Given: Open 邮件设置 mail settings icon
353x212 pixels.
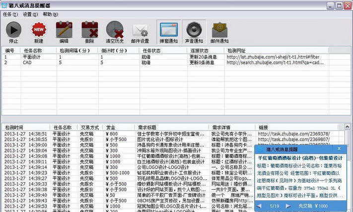Looking at the screenshot, I should (x=140, y=30).
